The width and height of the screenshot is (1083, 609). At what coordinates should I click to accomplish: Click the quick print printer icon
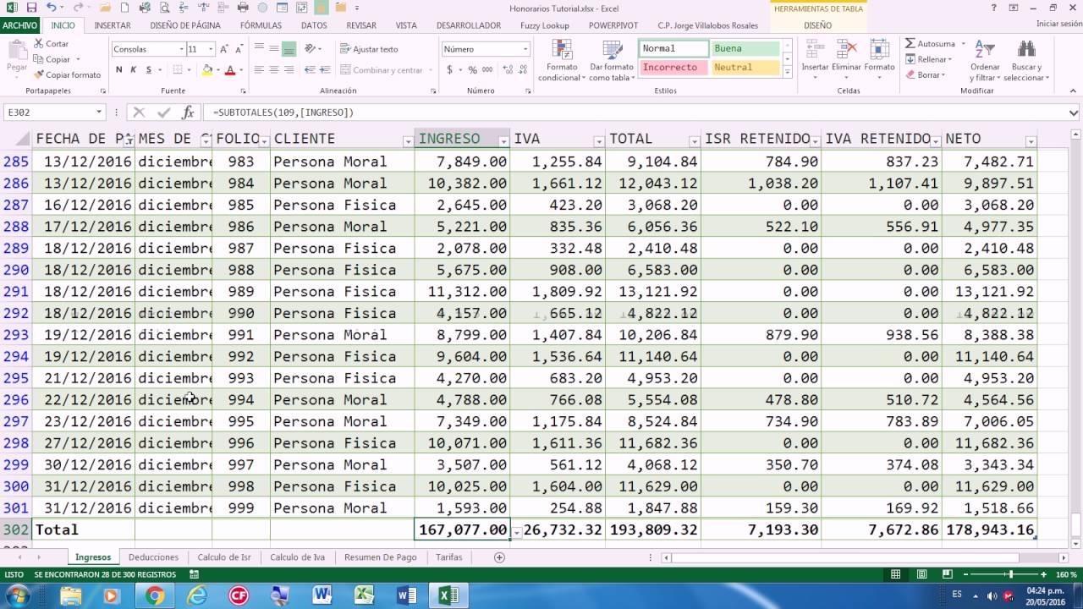[244, 8]
